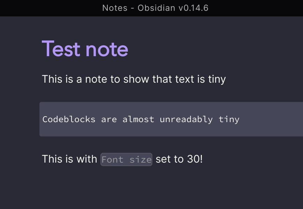Click the word Codeblocks in the code block
Screen dimensions: 303x209
[x=69, y=119]
